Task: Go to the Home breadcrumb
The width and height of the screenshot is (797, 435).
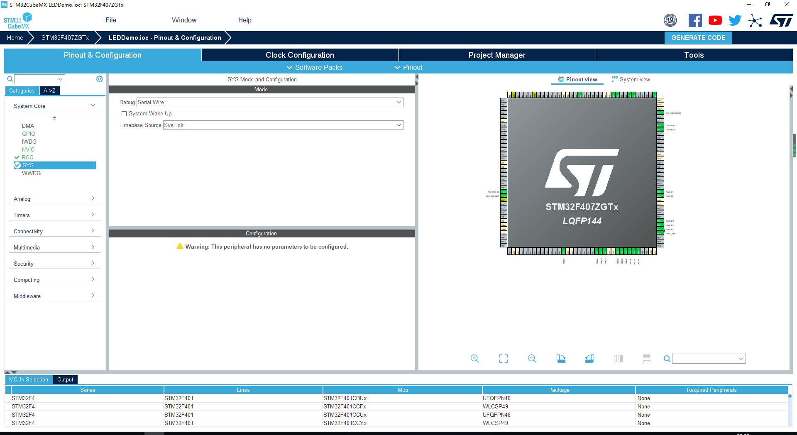Action: (15, 37)
